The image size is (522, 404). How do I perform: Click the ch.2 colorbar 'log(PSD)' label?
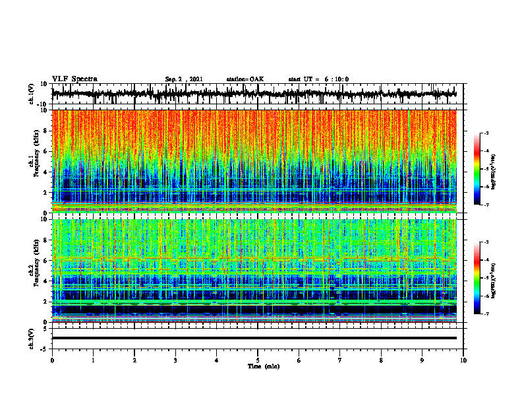tap(494, 281)
